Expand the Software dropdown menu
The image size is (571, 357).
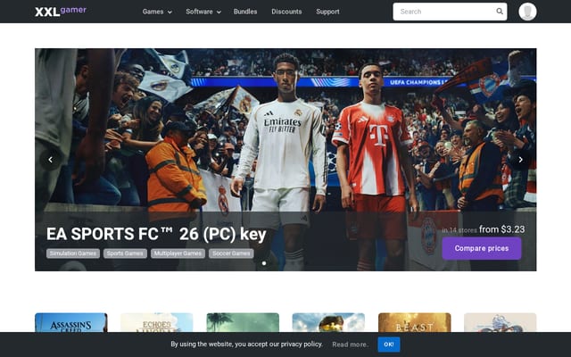pyautogui.click(x=203, y=12)
